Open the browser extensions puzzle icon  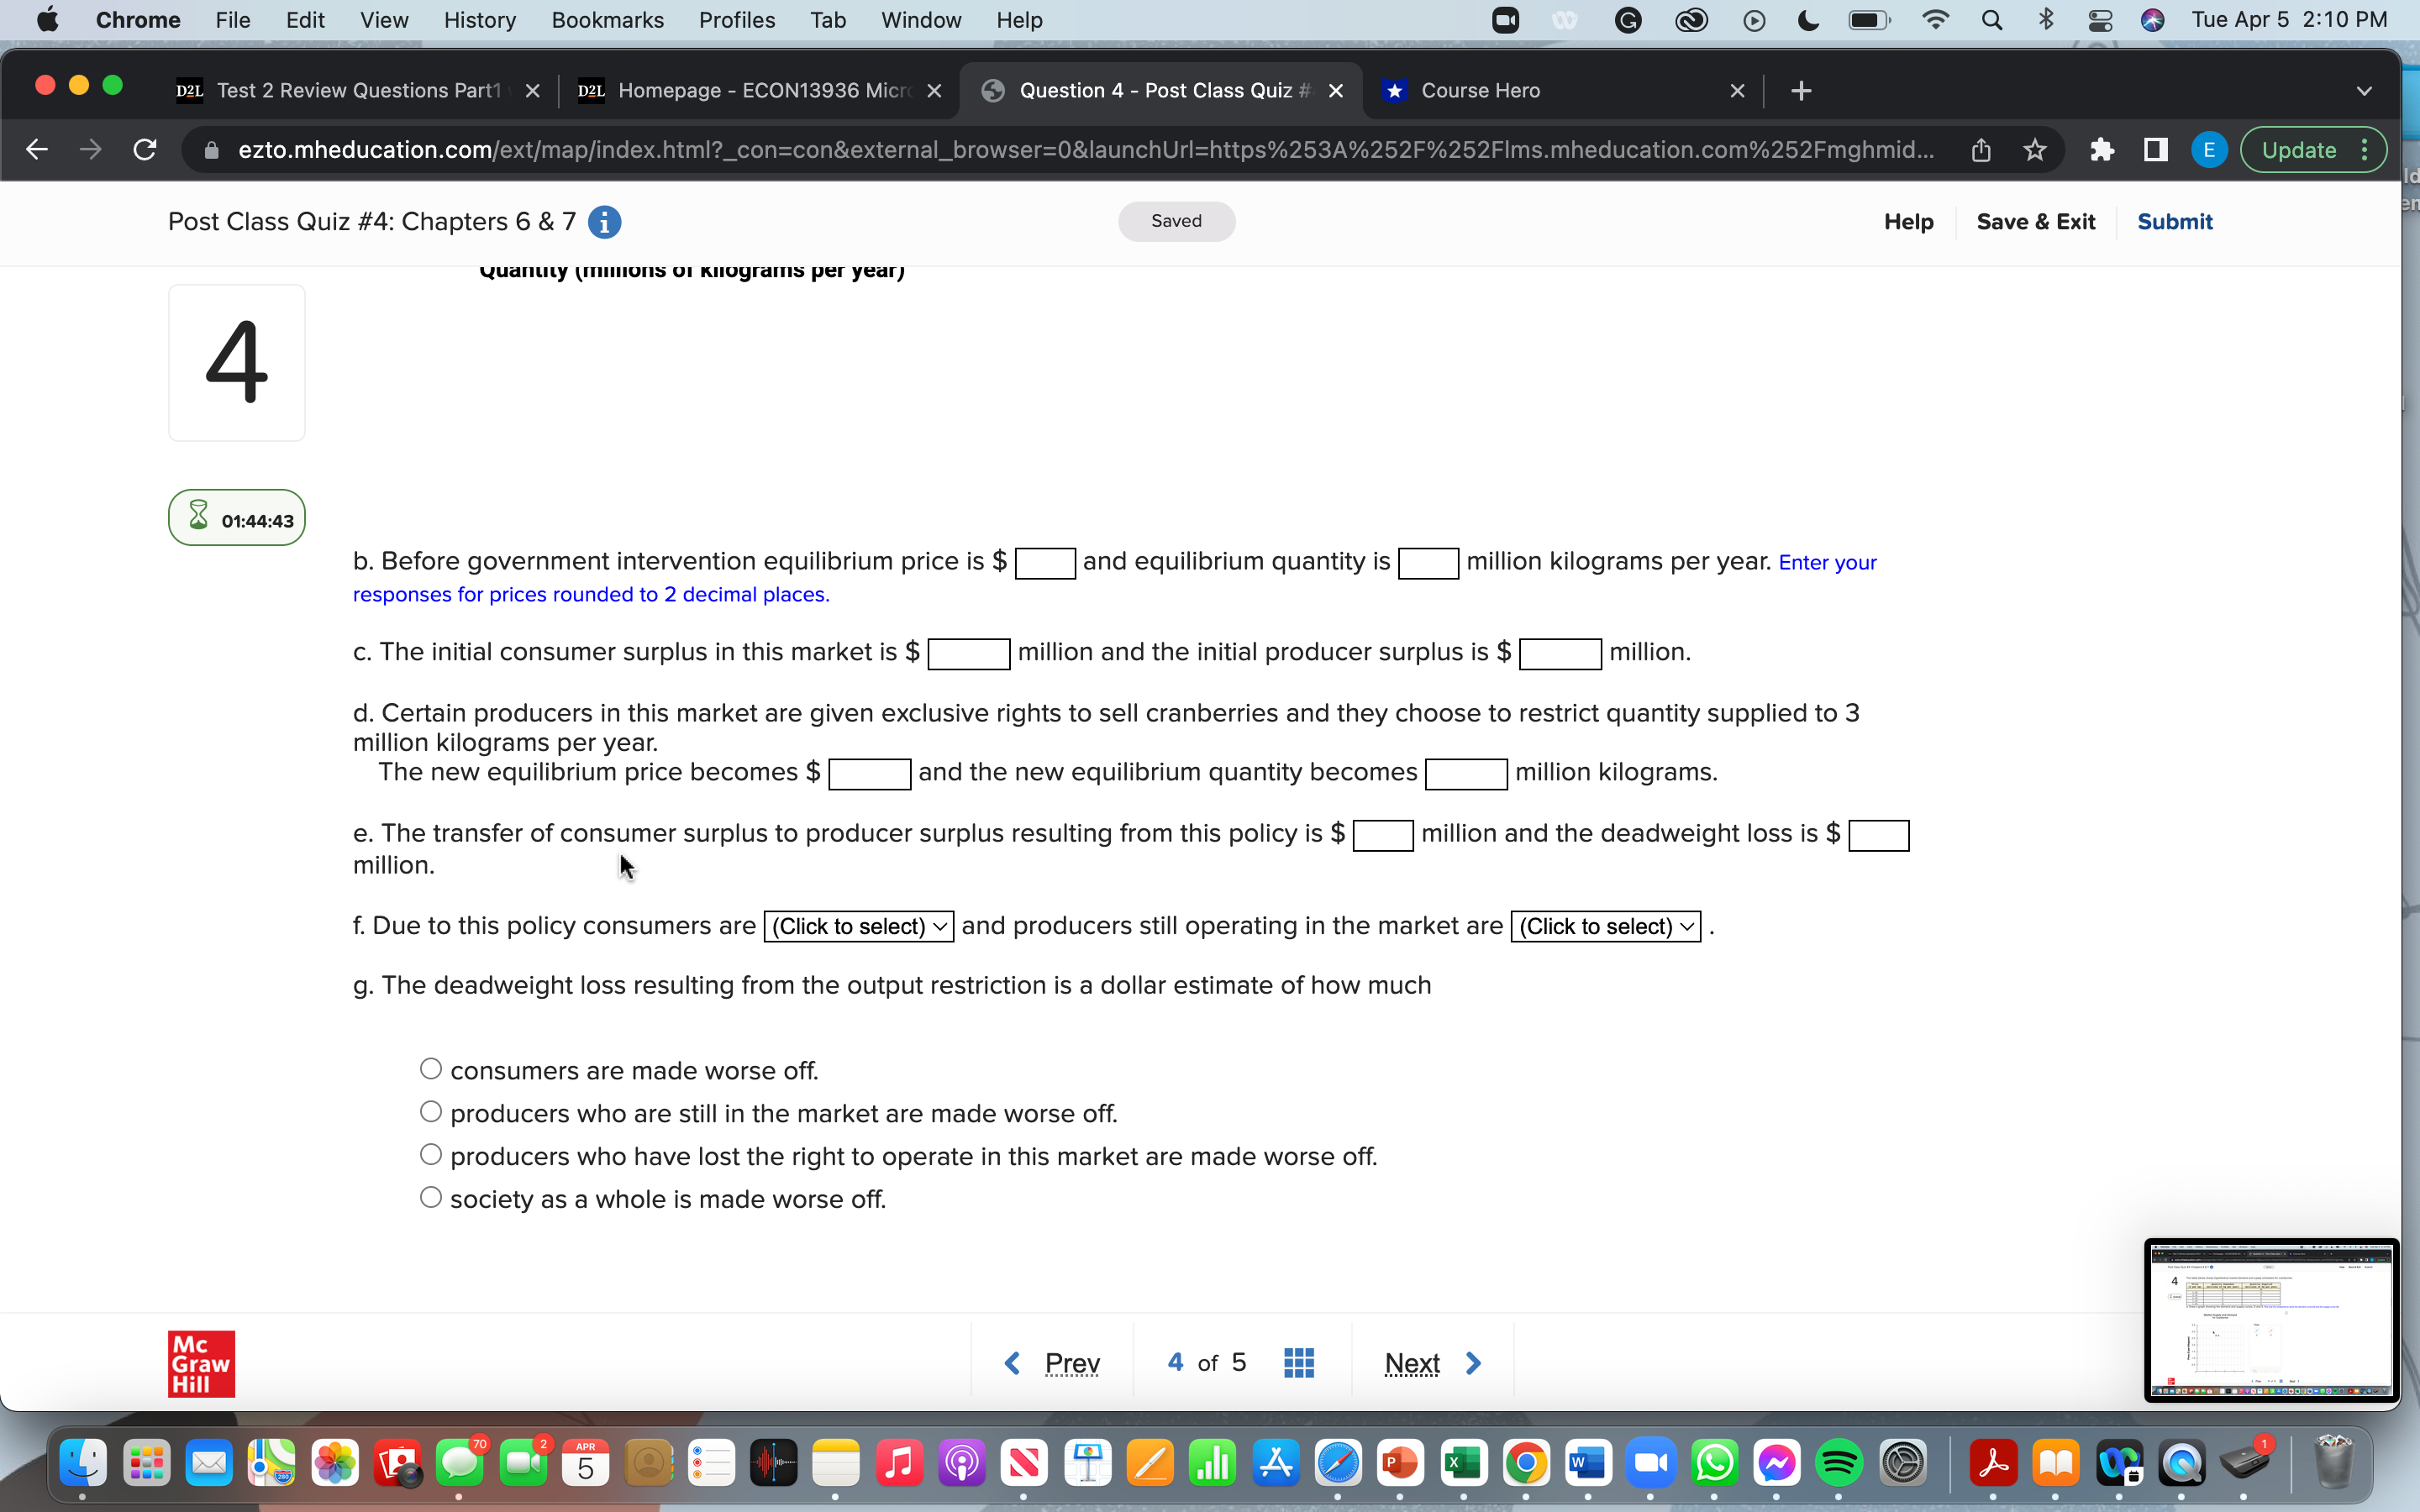click(2102, 150)
